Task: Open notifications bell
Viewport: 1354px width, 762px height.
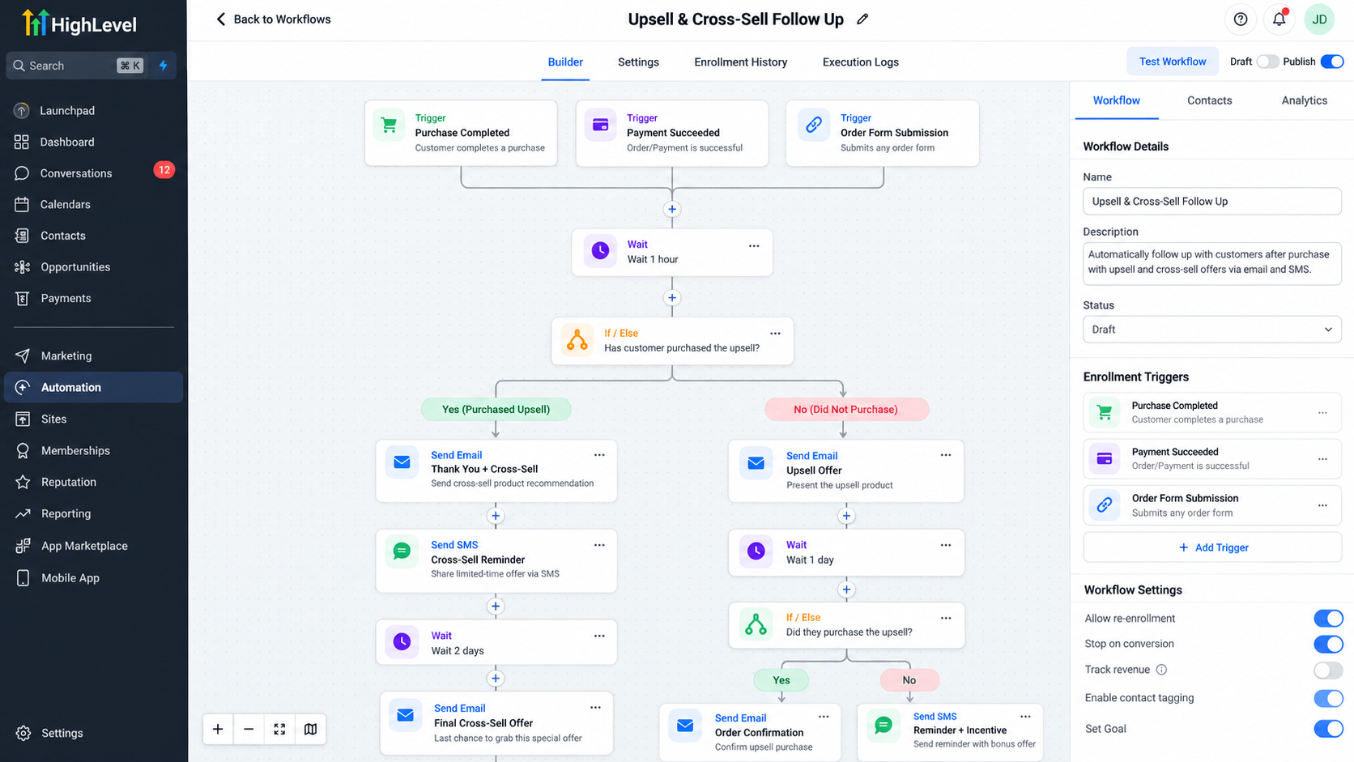Action: click(x=1279, y=19)
